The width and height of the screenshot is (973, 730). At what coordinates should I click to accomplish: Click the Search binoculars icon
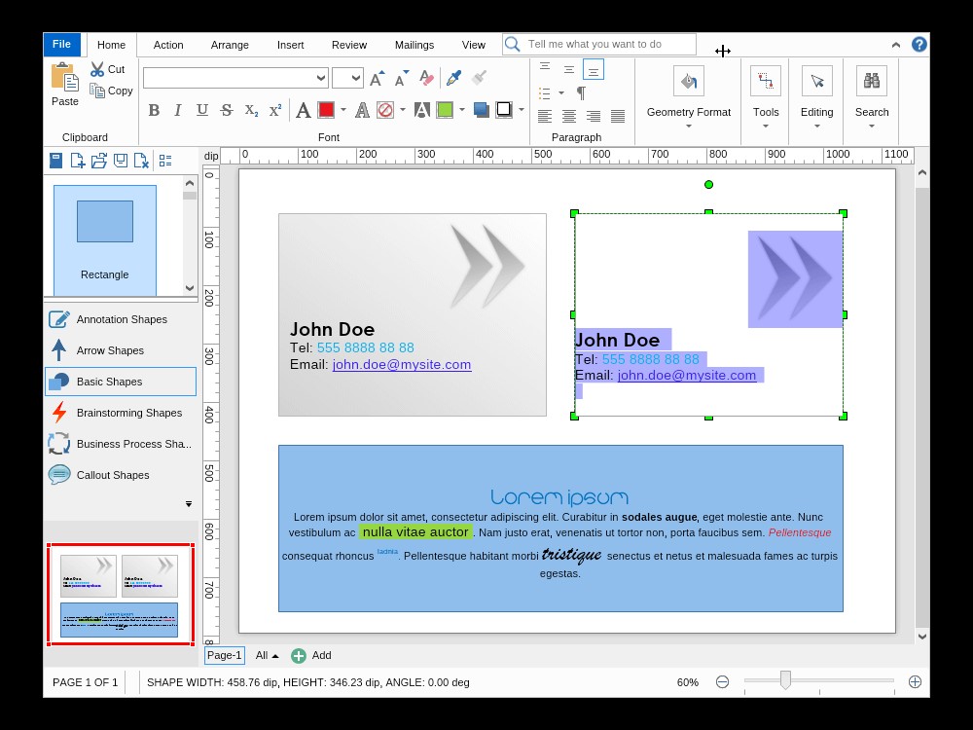pos(871,81)
